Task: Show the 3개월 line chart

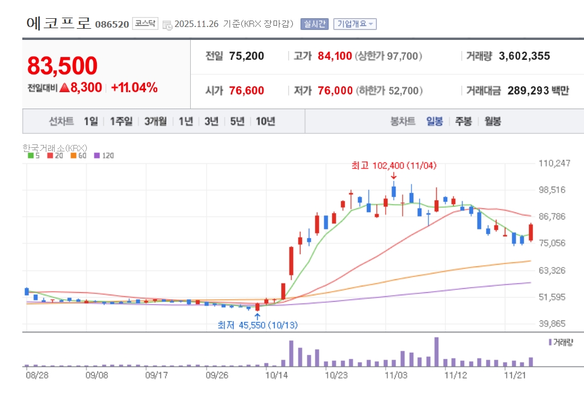Action: [156, 121]
